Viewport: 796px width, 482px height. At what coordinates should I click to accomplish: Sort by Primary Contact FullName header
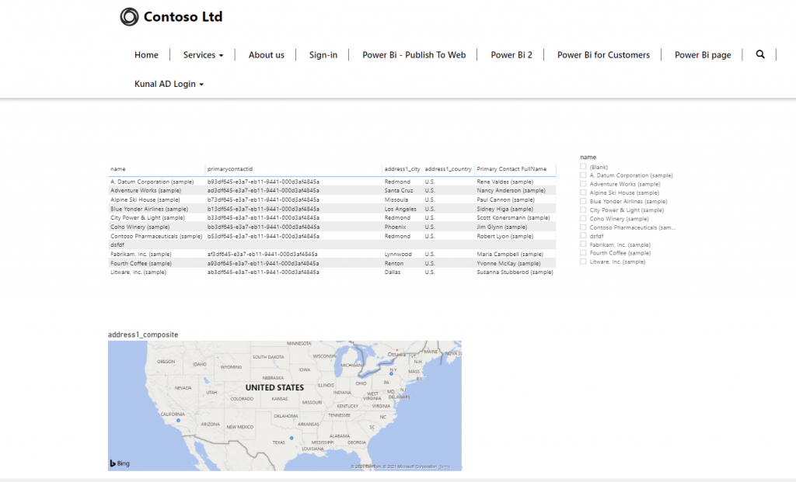pos(511,168)
